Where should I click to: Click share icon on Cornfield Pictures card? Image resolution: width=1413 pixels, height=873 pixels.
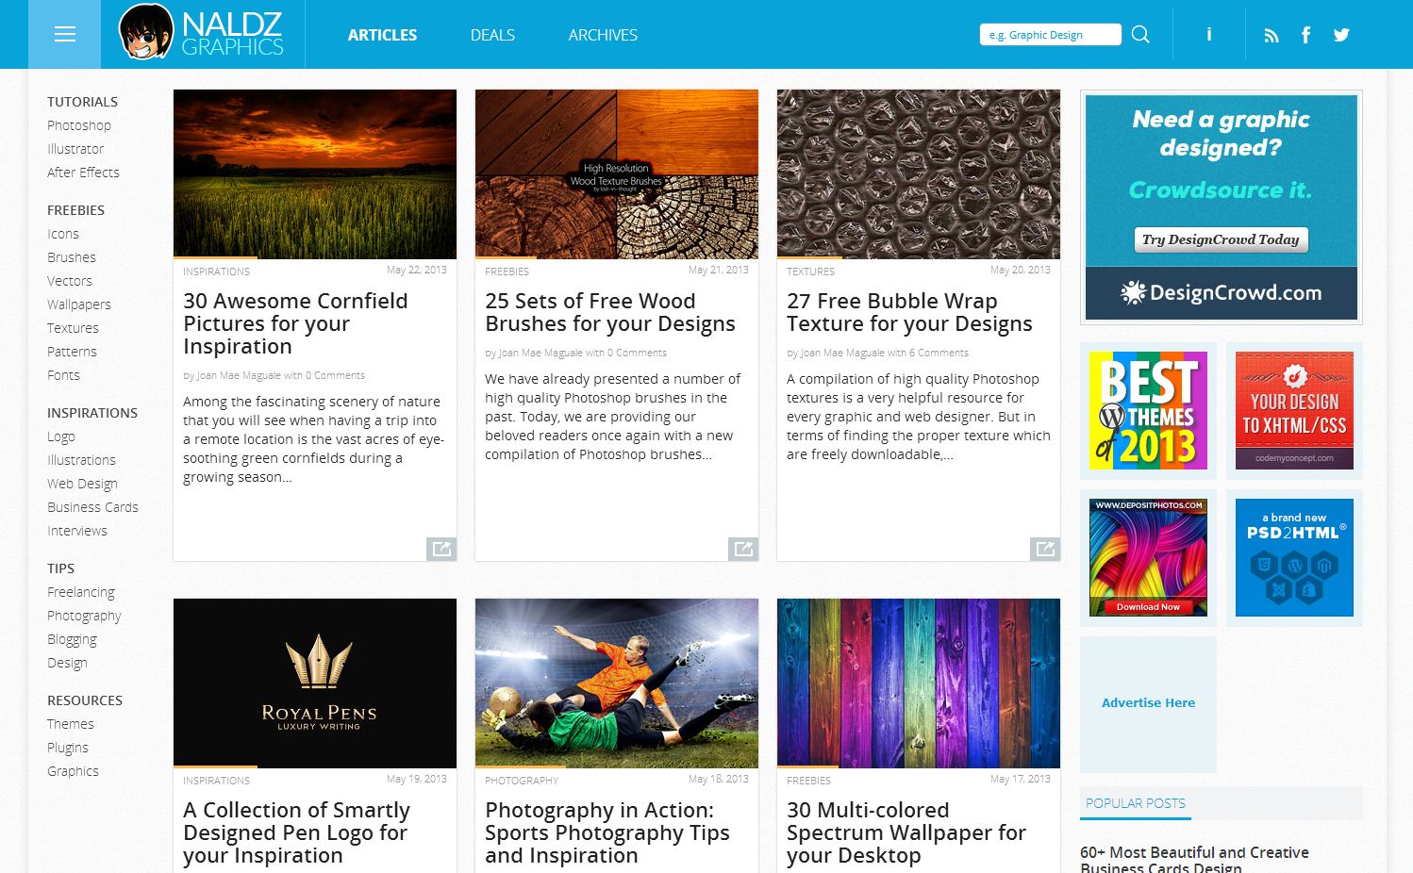[441, 549]
